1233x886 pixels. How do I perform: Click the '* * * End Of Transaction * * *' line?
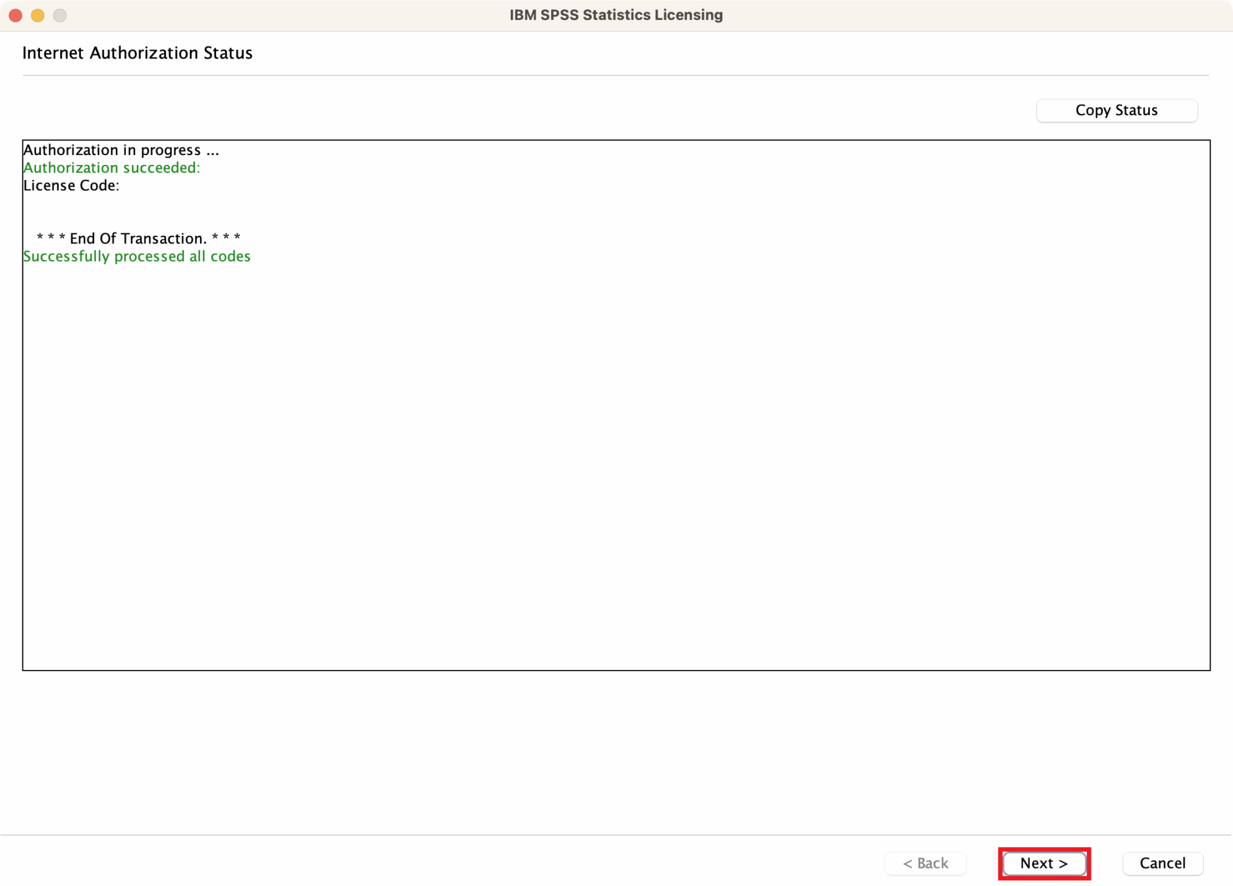point(138,238)
